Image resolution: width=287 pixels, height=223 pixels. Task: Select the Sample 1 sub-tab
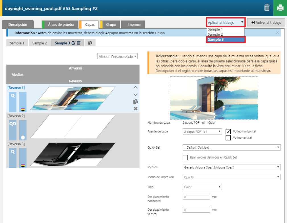[17, 43]
